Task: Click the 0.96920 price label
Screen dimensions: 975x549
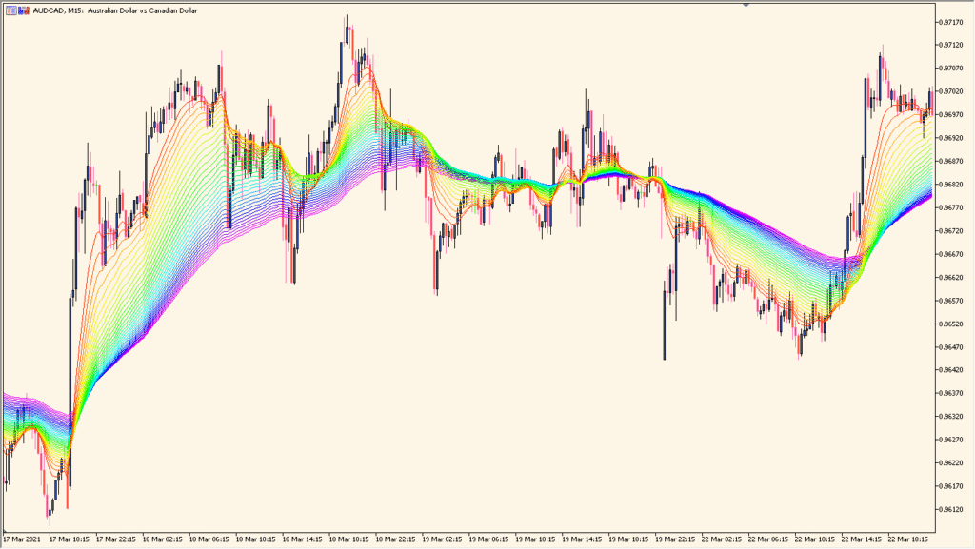Action: (950, 138)
